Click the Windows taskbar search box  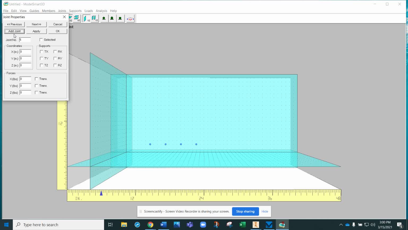pos(58,225)
